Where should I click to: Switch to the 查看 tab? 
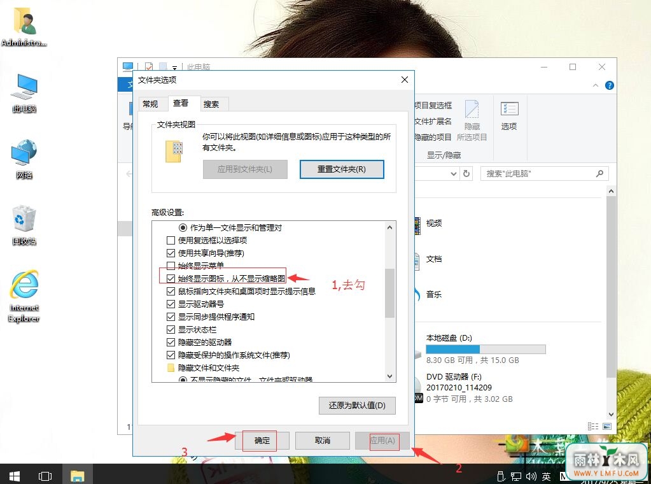click(x=181, y=103)
